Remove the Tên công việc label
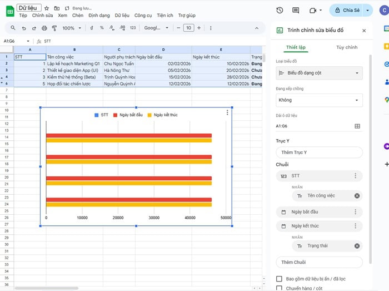 pyautogui.click(x=357, y=196)
